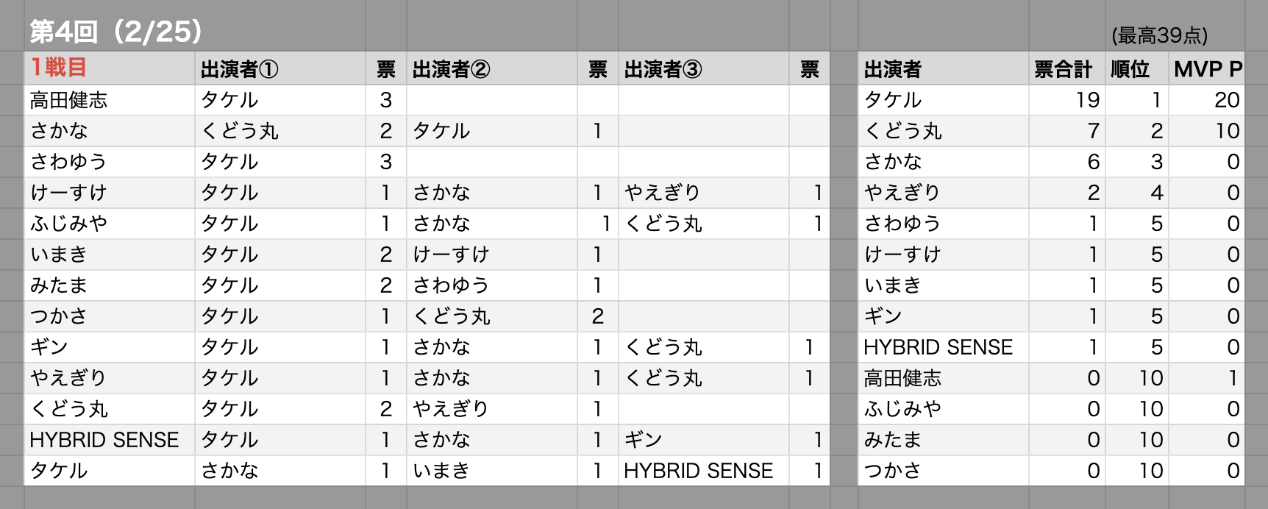Select the 出演者① column header
Viewport: 1268px width, 509px height.
click(x=280, y=68)
